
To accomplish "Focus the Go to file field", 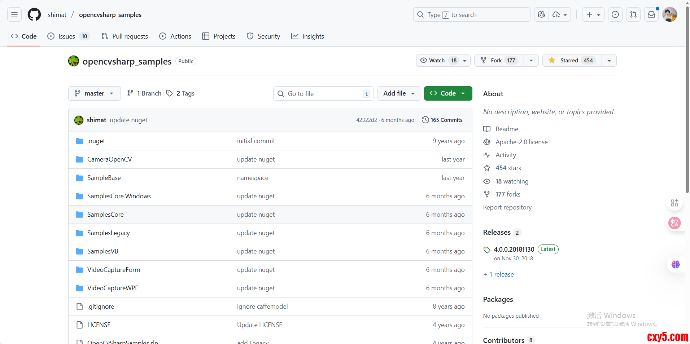I will click(x=323, y=94).
